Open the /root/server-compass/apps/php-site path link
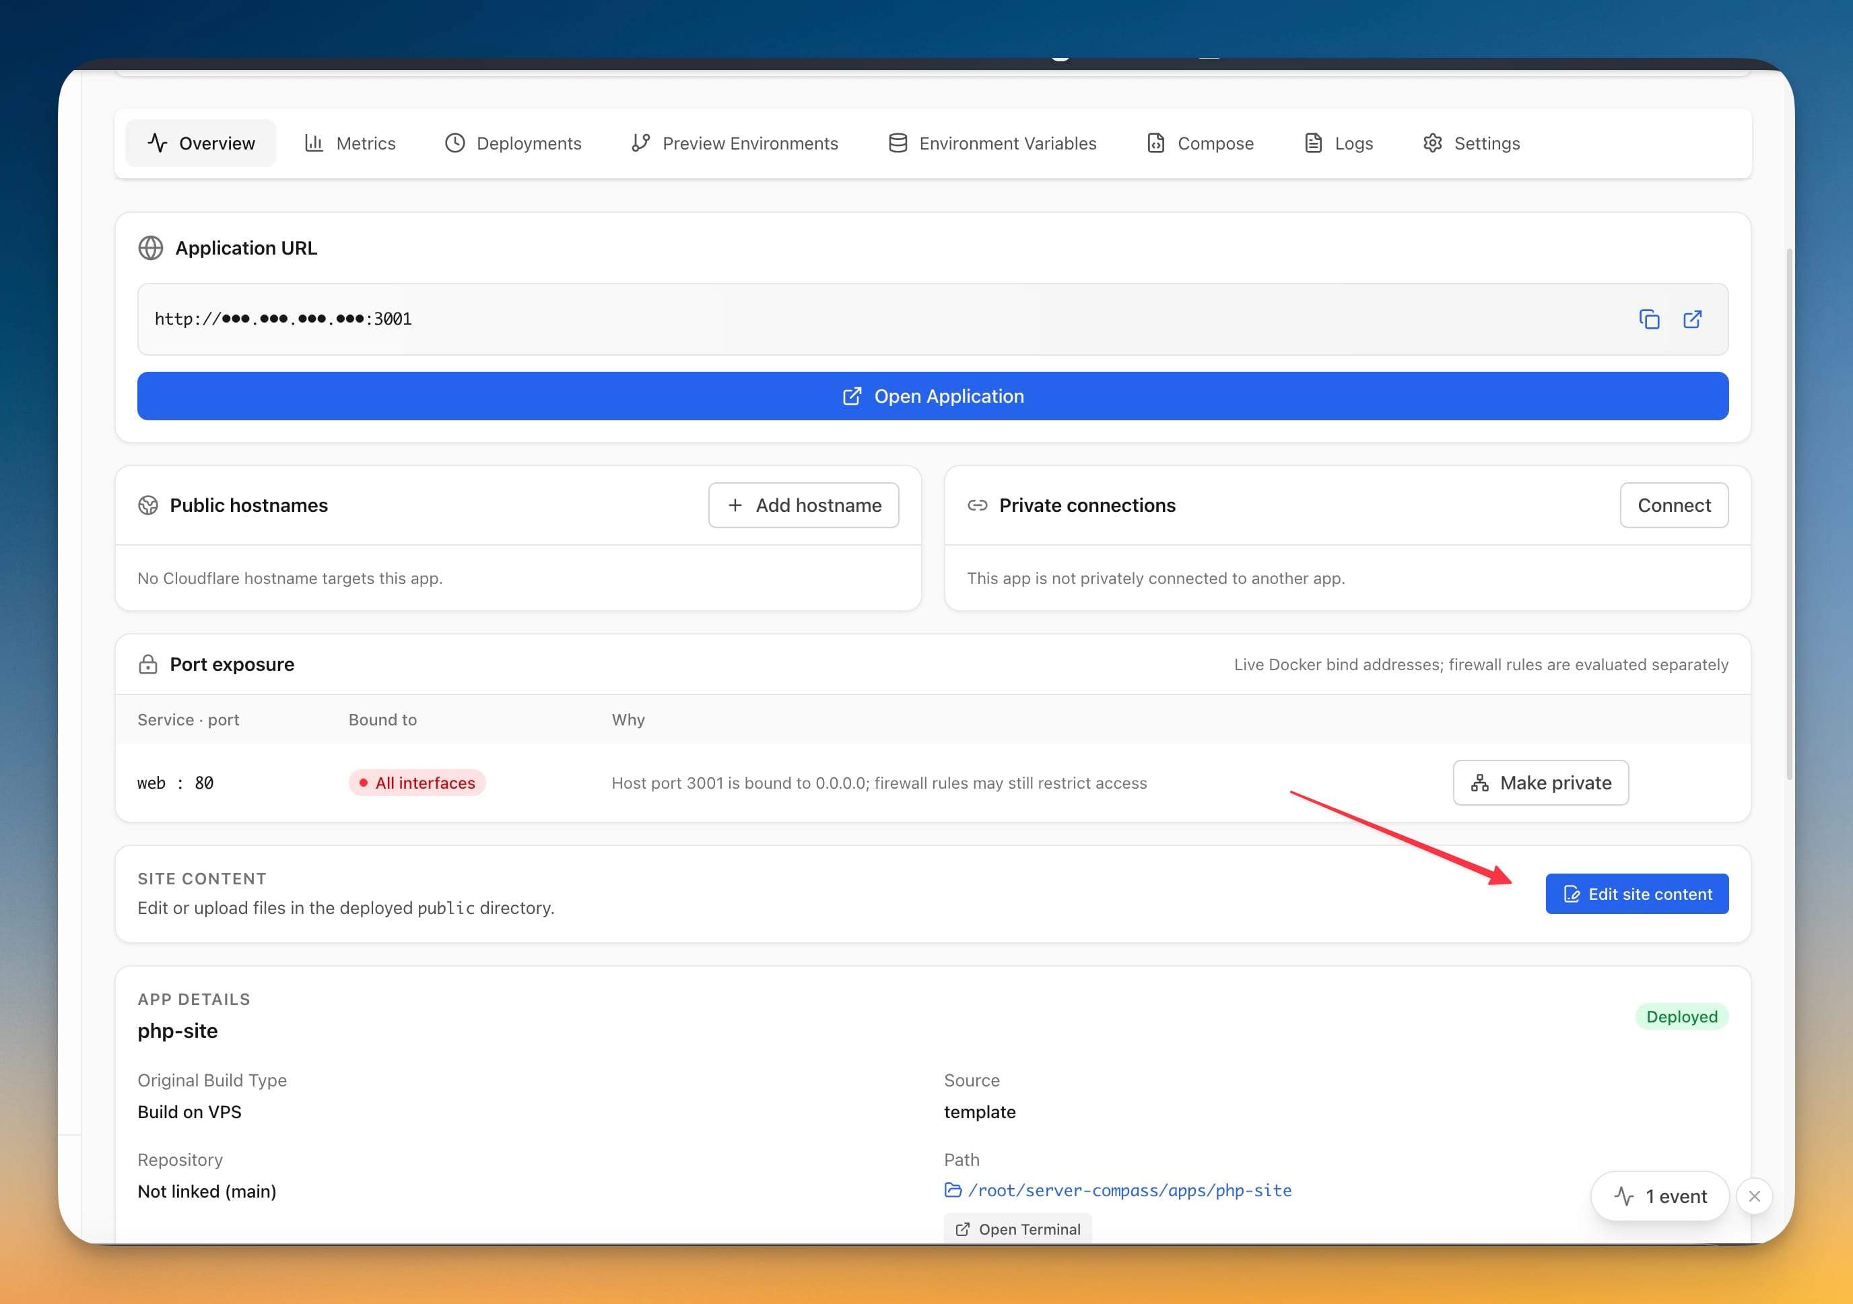Viewport: 1853px width, 1304px height. 1129,1190
